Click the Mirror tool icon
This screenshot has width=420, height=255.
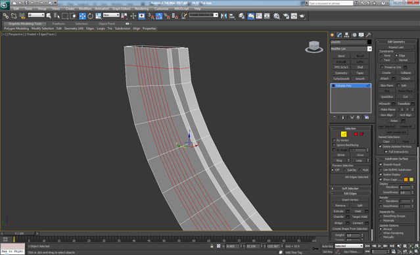point(223,16)
